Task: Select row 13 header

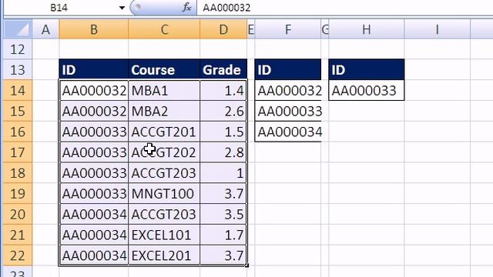Action: (18, 69)
